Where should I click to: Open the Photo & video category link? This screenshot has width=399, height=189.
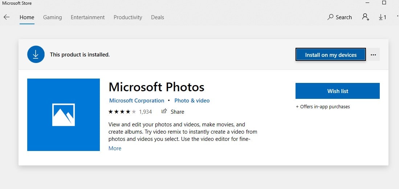pos(192,101)
